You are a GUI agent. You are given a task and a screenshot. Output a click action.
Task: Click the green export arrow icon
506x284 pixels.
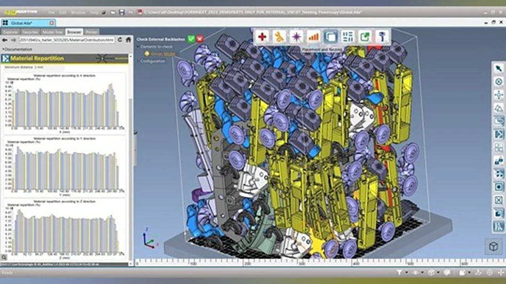[365, 37]
